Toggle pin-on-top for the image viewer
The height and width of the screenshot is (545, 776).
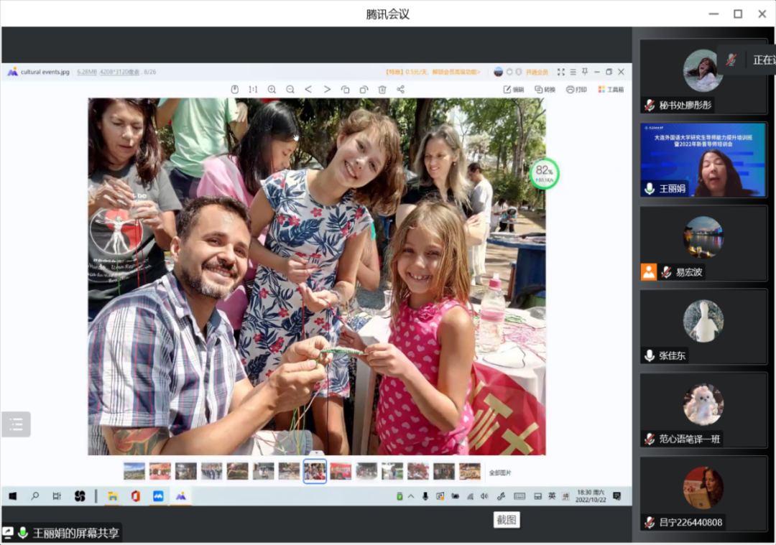pyautogui.click(x=585, y=72)
